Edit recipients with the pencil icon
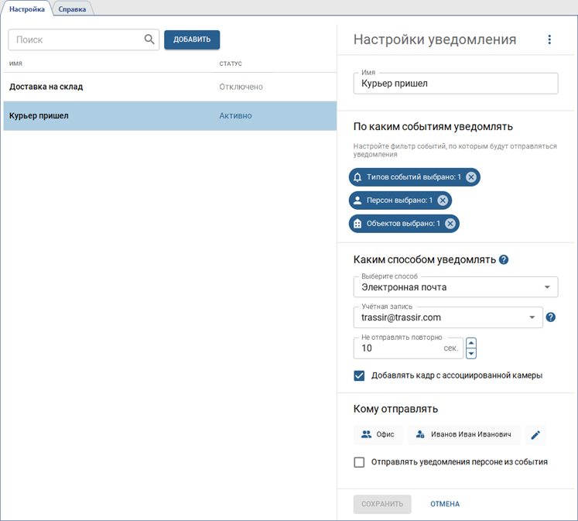The width and height of the screenshot is (578, 521). (x=535, y=435)
